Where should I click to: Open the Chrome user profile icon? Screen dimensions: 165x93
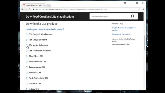pos(125,3)
